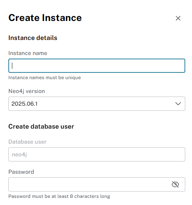Screen dimensions: 192x205
Task: Select the disabled Database user field
Action: point(97,154)
